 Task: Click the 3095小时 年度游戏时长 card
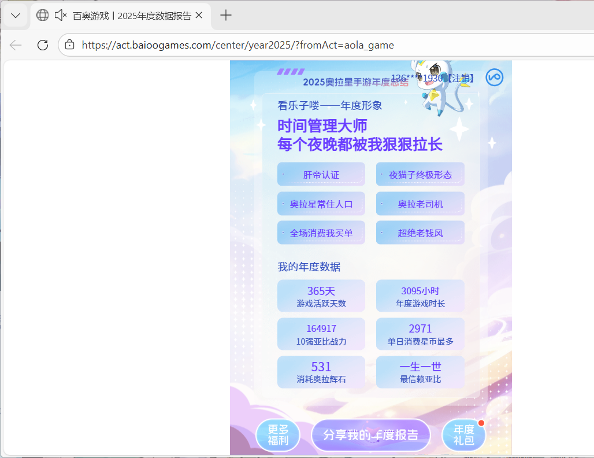click(420, 296)
